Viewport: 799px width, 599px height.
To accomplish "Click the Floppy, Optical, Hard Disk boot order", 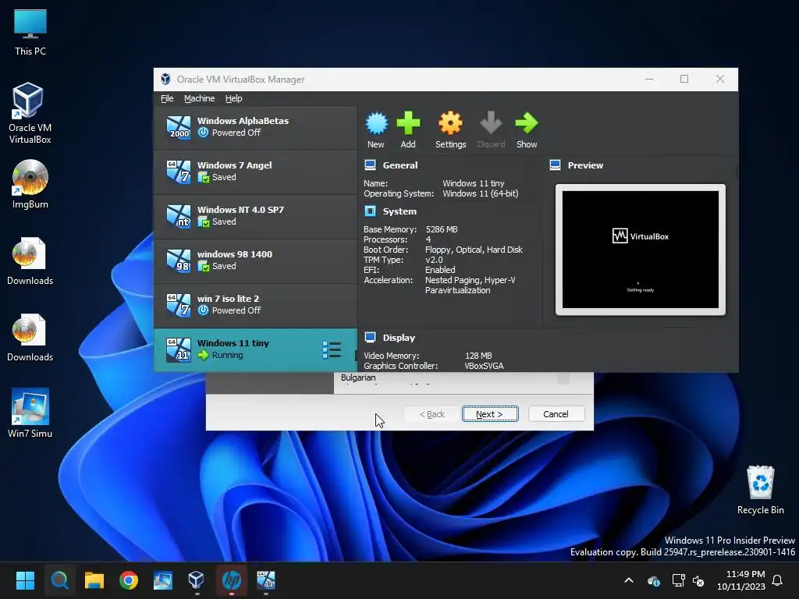I will click(474, 250).
